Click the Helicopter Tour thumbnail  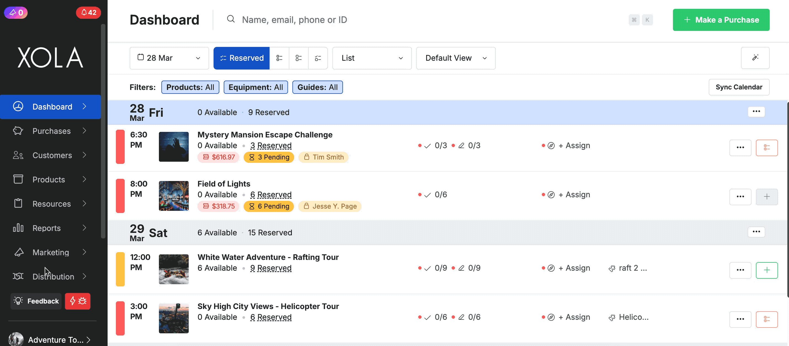point(174,318)
